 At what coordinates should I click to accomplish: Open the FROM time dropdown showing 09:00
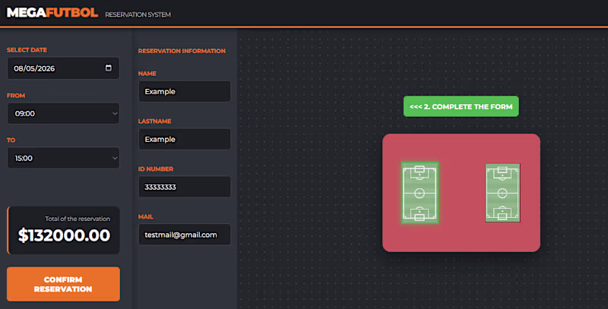click(63, 113)
